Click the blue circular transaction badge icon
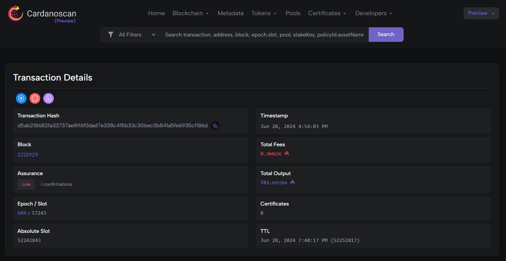 click(x=21, y=98)
